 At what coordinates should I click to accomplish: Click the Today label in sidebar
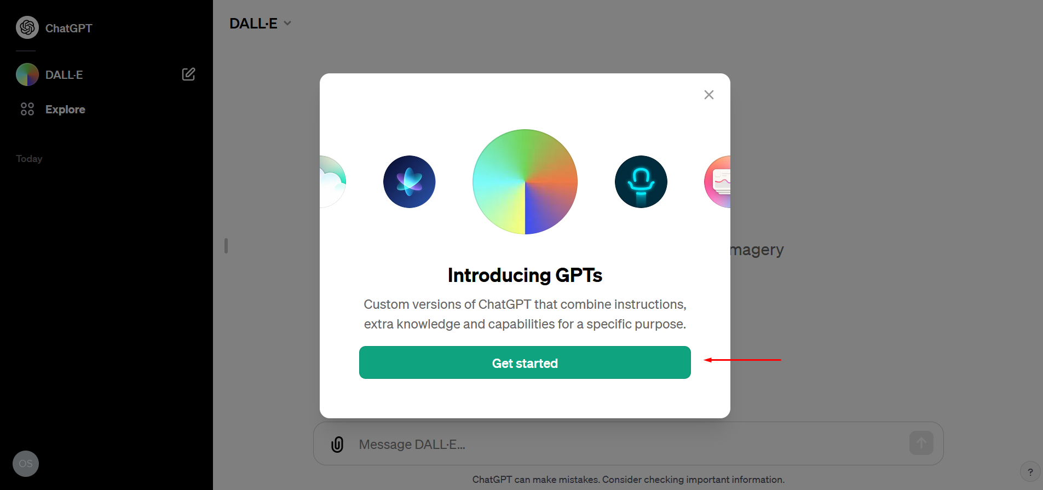click(x=29, y=159)
